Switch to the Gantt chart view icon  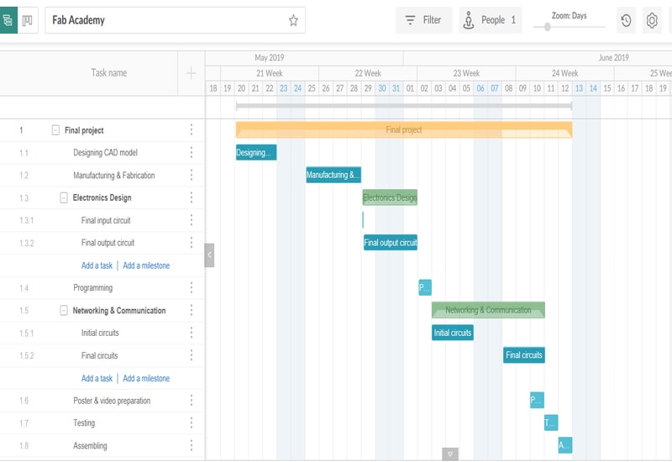pos(8,20)
